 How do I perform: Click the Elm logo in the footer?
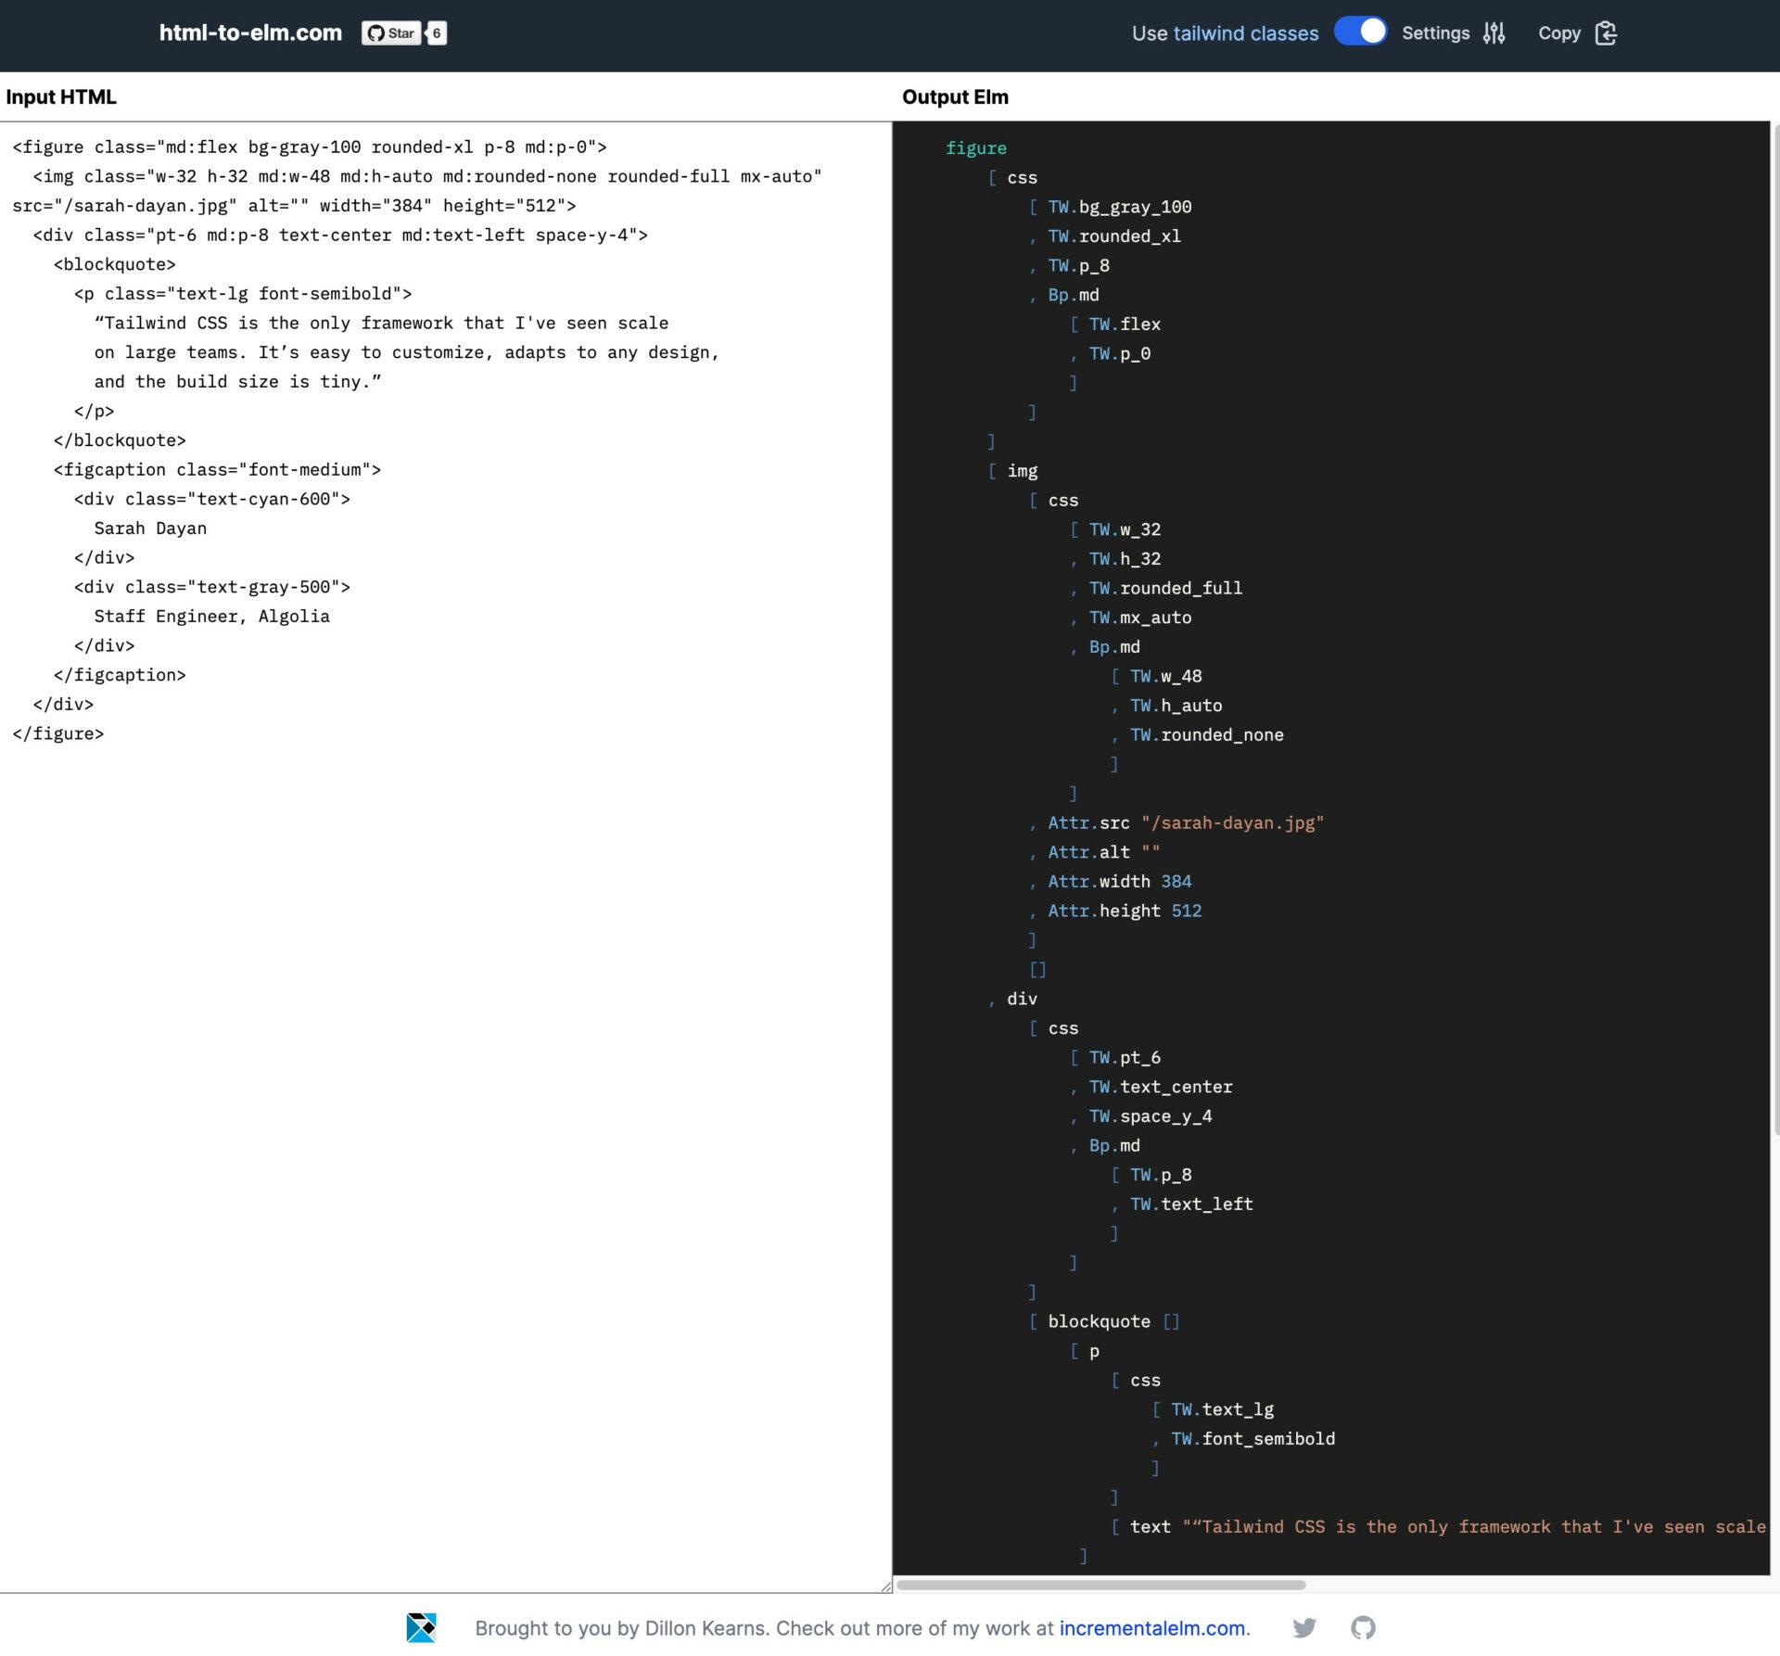pos(423,1627)
